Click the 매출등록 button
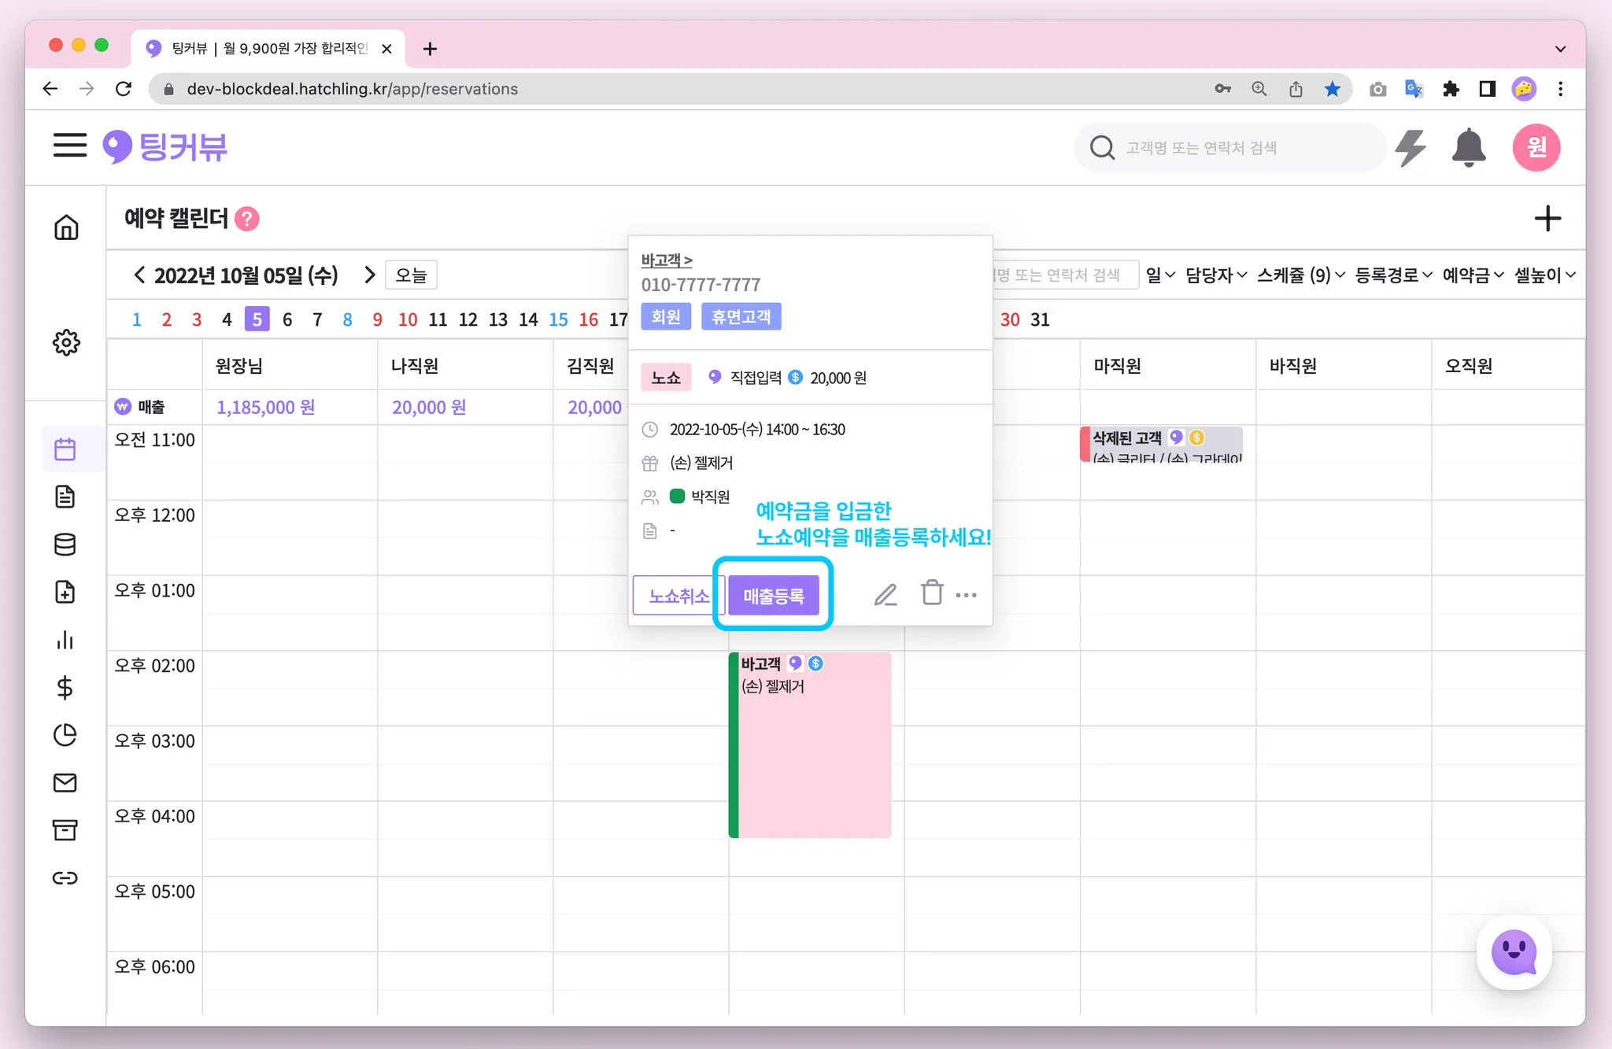This screenshot has width=1612, height=1049. [x=774, y=596]
